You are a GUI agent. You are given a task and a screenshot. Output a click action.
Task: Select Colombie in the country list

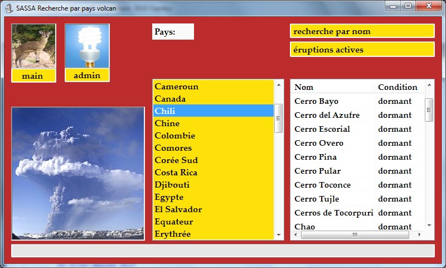[x=213, y=136]
